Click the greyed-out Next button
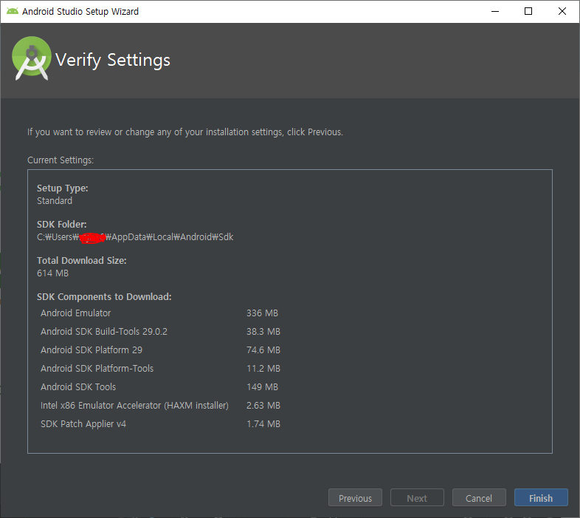Screen dimensions: 580x518 coord(417,497)
